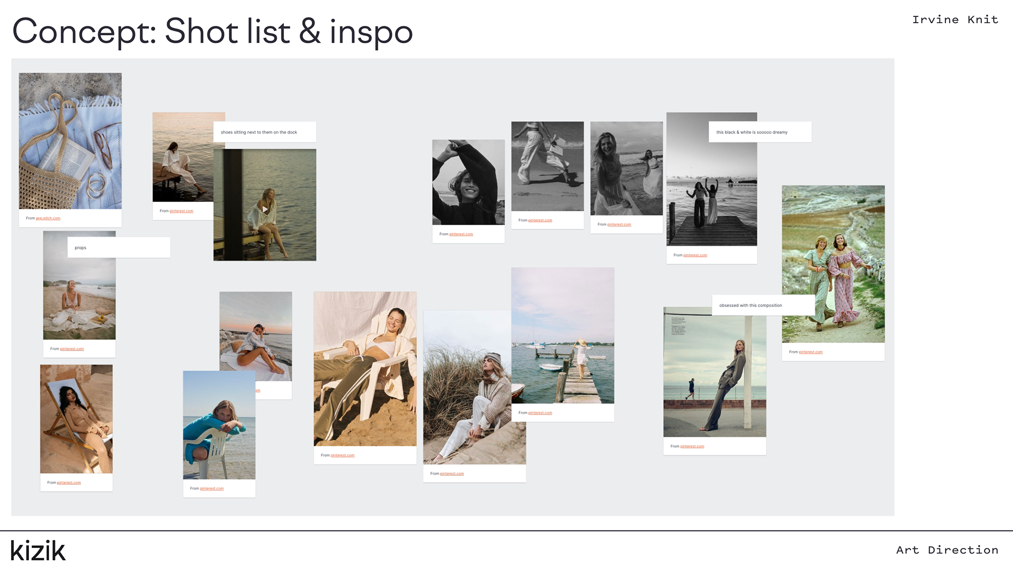Viewport: 1013px width, 568px height.
Task: Visit pinterest.com link under beach picnic photo
Action: click(x=72, y=349)
